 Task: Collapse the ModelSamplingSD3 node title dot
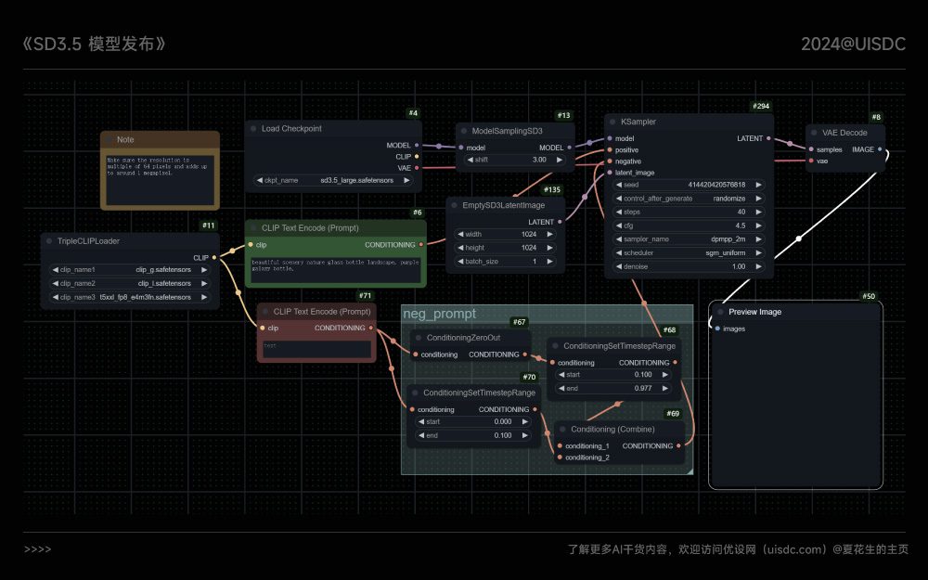(x=463, y=131)
